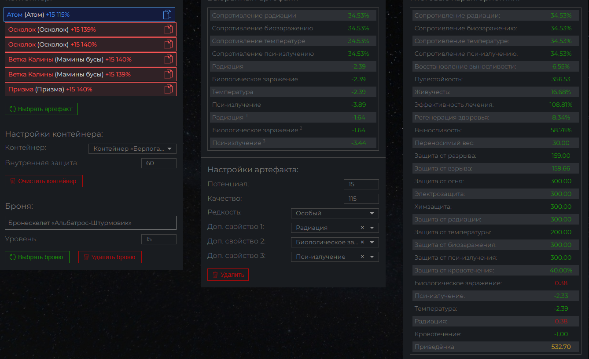The height and width of the screenshot is (359, 589).
Task: Click the "Пулестойкость:" label
Action: click(438, 80)
